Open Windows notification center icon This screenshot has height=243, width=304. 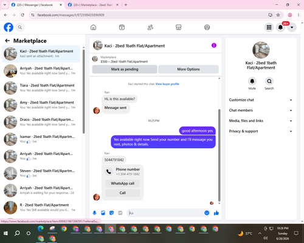(x=296, y=233)
